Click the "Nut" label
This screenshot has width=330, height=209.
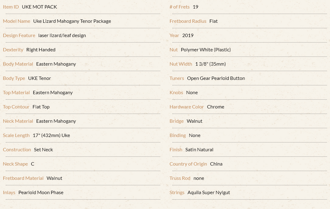pyautogui.click(x=174, y=50)
